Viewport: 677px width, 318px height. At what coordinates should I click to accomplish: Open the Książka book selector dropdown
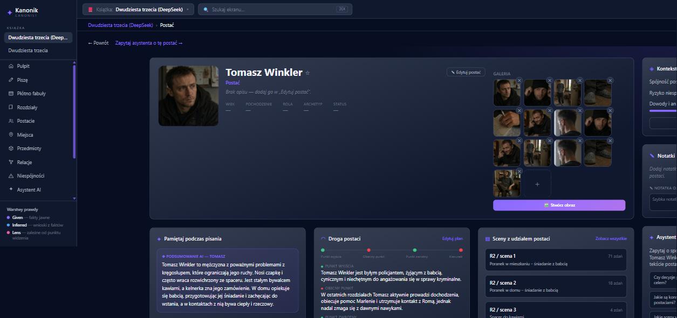coord(138,9)
